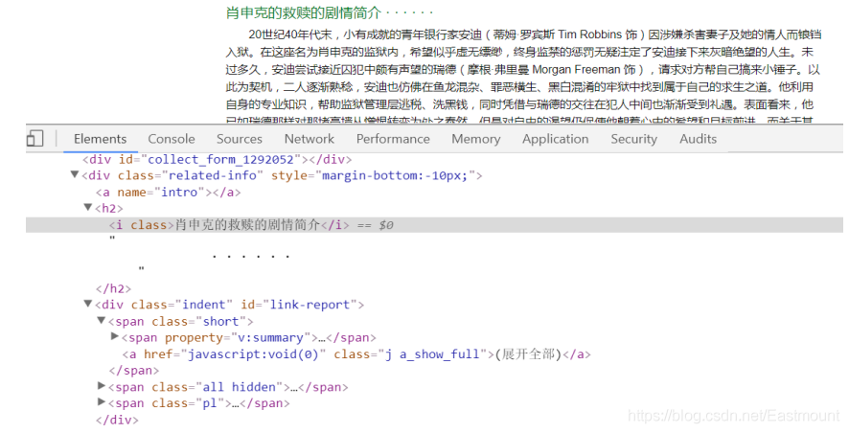The height and width of the screenshot is (433, 849).
Task: Collapse the h2 element node
Action: [x=88, y=207]
